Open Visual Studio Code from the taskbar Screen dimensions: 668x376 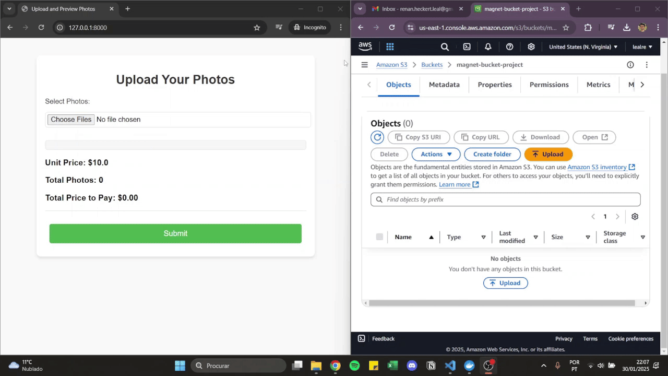450,366
